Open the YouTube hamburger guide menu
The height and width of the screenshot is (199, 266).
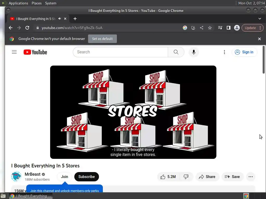pos(14,52)
